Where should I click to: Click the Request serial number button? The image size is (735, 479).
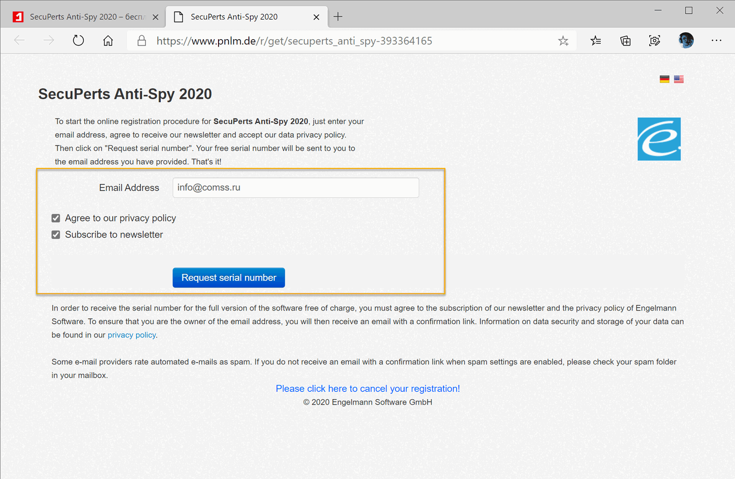228,277
